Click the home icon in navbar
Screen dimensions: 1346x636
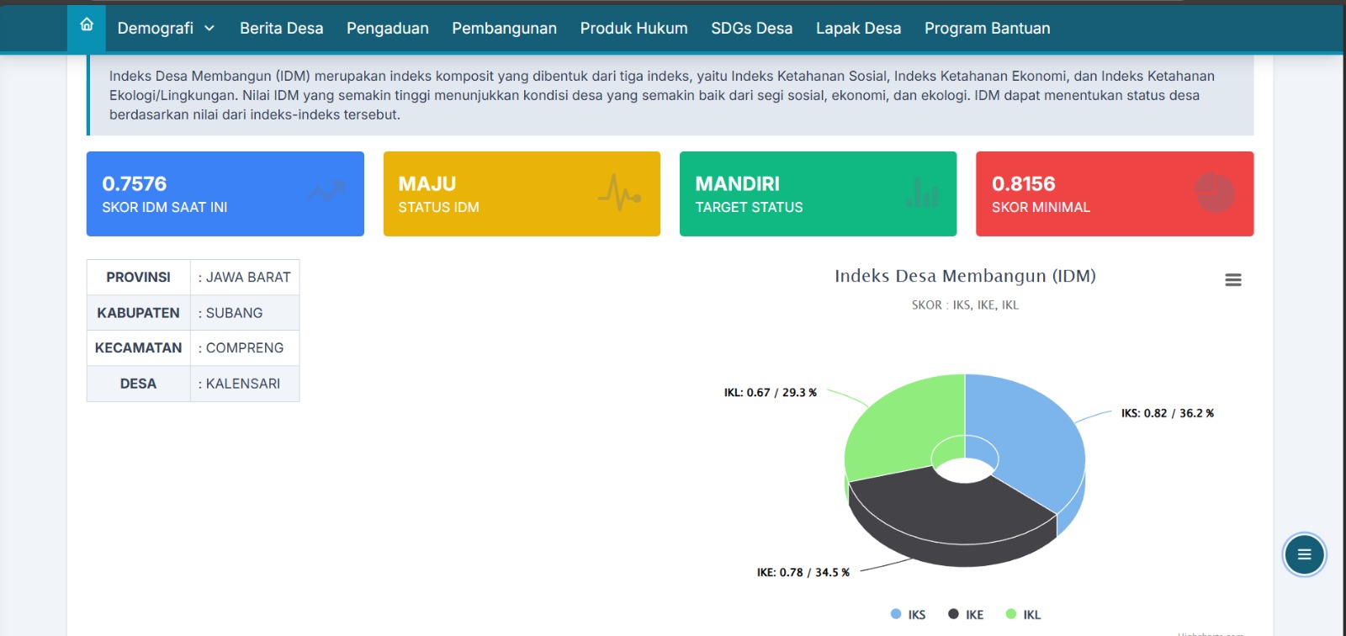[87, 25]
